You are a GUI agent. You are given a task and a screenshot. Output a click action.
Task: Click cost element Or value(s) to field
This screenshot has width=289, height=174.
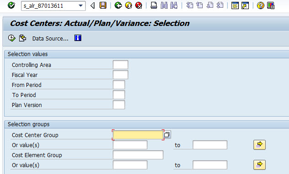(210, 165)
